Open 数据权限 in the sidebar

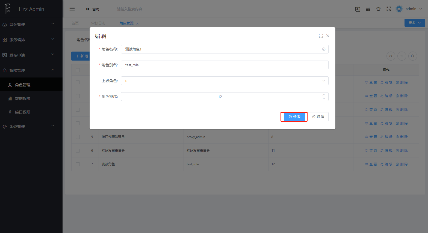coord(23,98)
